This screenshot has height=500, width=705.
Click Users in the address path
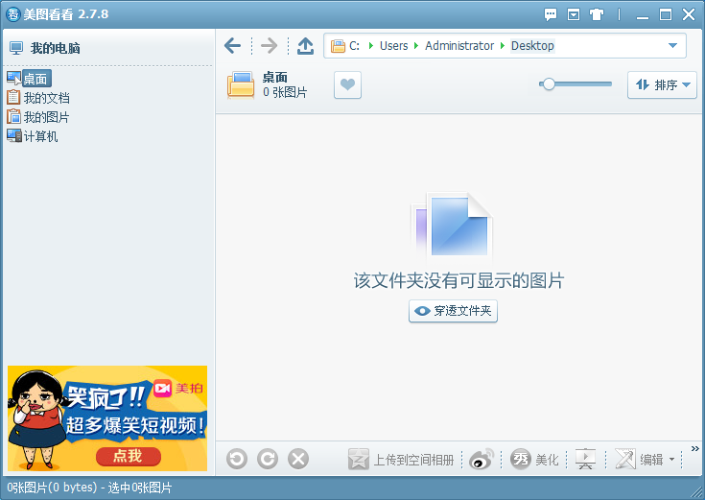click(x=393, y=46)
